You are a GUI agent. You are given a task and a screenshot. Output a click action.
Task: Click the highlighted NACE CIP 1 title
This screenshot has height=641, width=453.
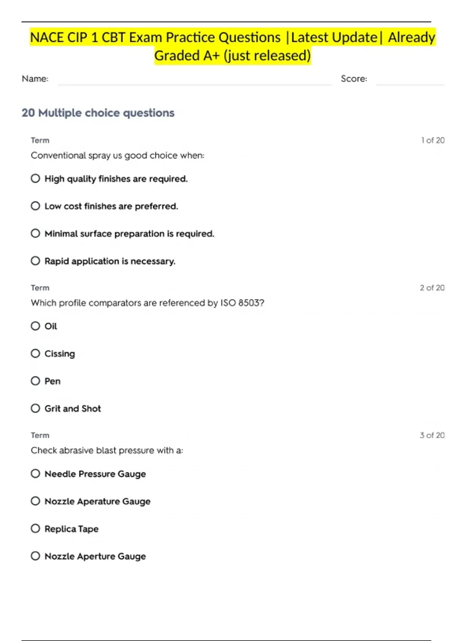[232, 46]
